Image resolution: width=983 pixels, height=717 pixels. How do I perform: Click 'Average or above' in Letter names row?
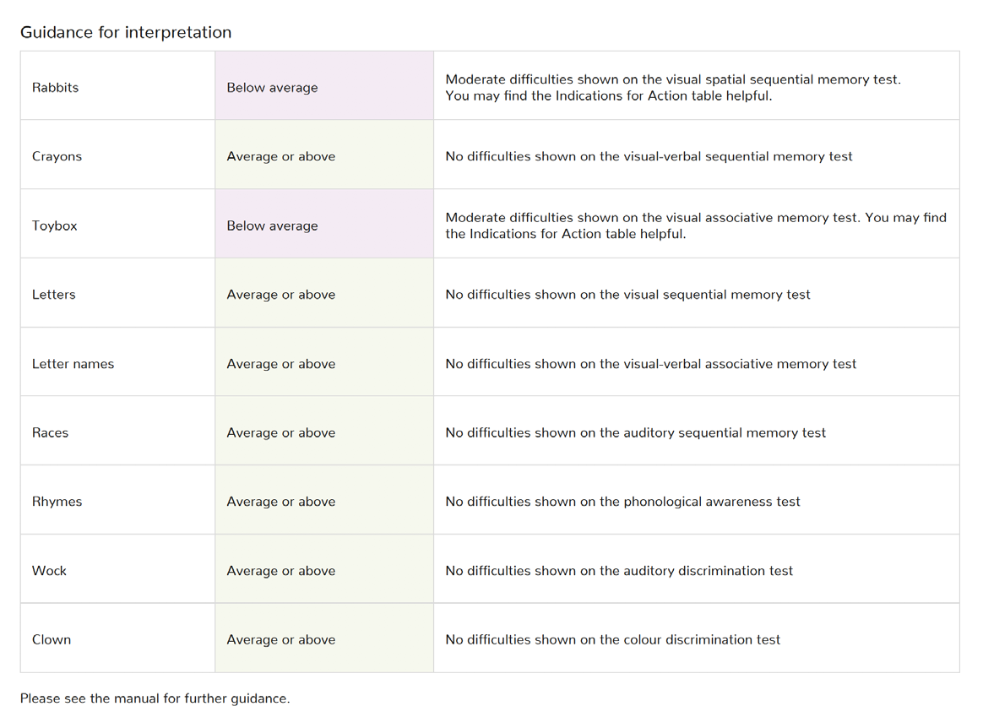tap(281, 364)
